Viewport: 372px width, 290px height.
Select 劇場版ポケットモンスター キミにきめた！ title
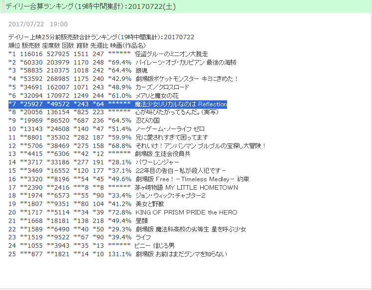coord(187,79)
